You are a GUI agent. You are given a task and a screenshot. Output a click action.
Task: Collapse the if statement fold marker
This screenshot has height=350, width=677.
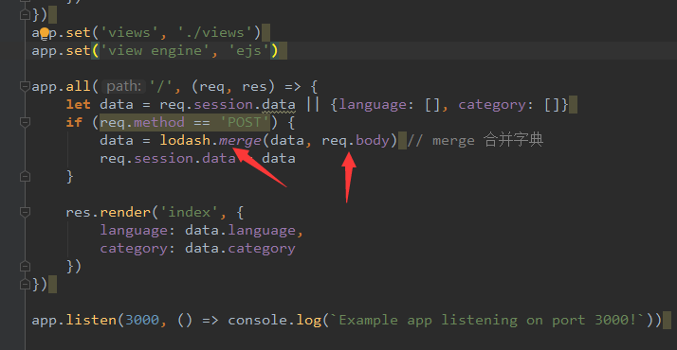point(25,122)
